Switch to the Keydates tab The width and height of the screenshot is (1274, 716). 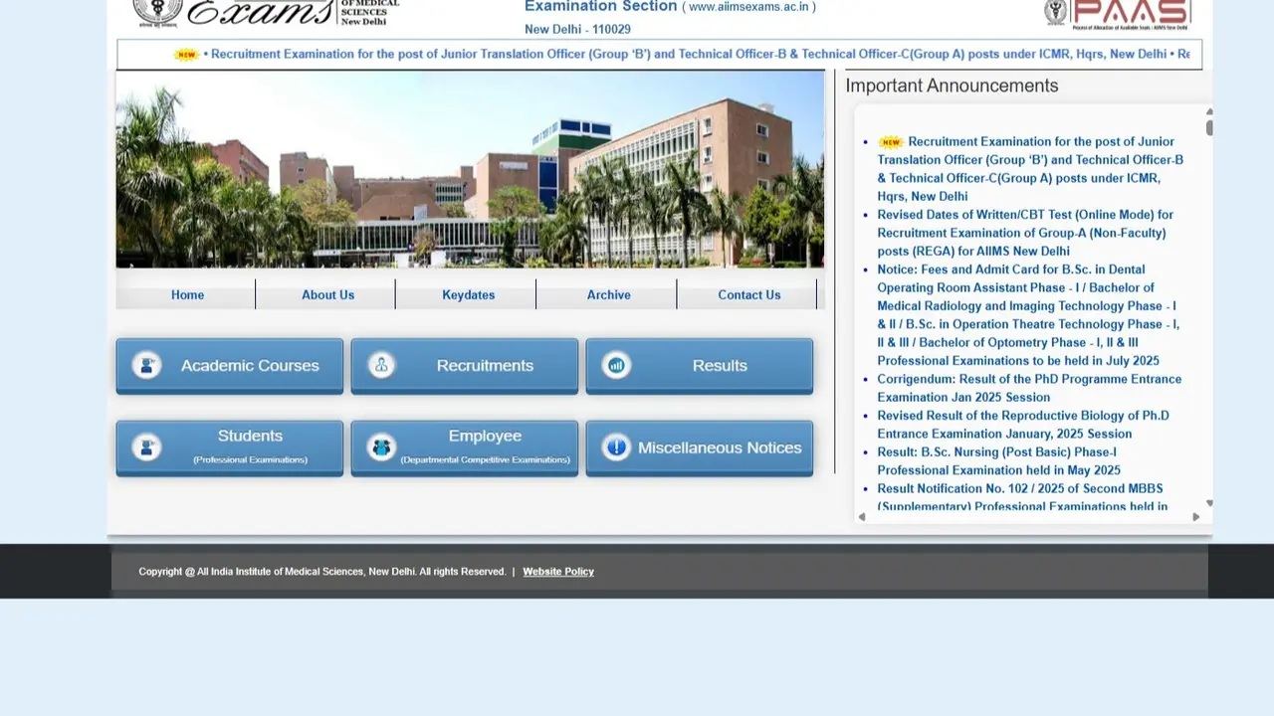pyautogui.click(x=468, y=294)
